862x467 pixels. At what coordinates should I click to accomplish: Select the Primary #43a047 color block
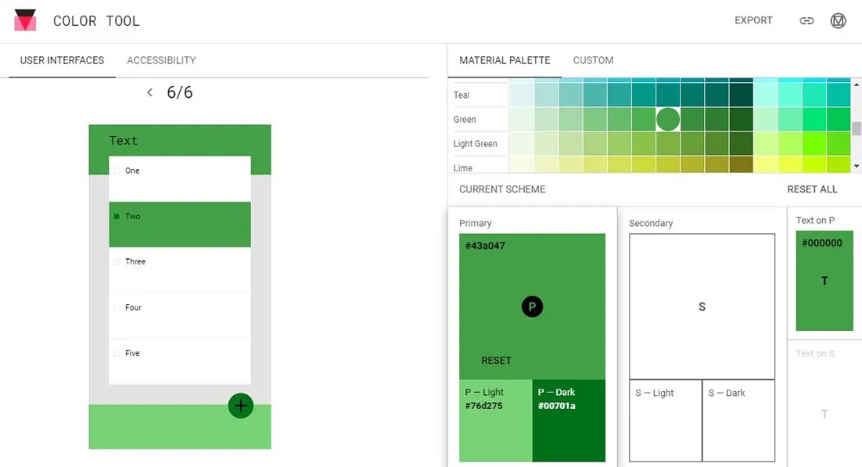click(532, 307)
